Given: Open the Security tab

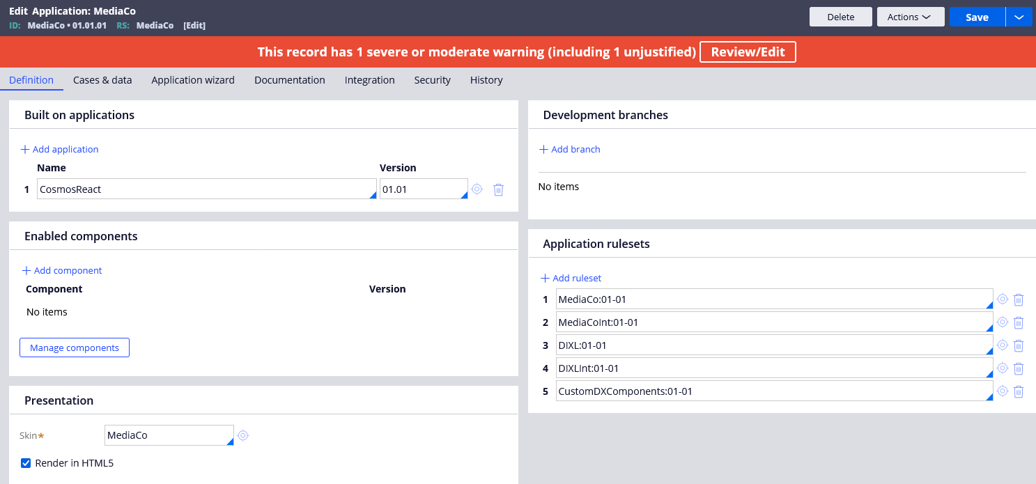Looking at the screenshot, I should click(432, 80).
